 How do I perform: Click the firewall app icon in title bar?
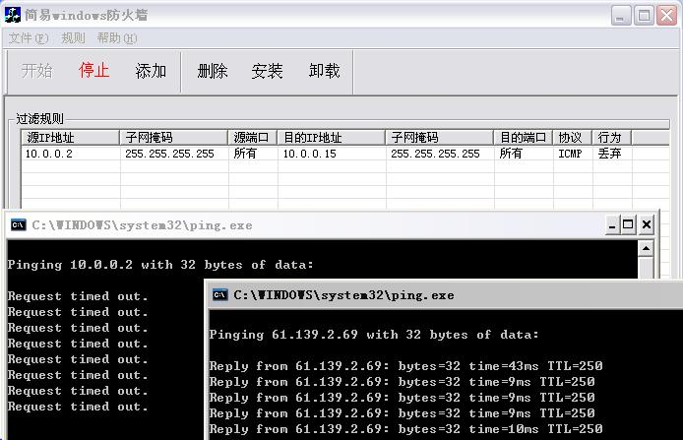(13, 15)
